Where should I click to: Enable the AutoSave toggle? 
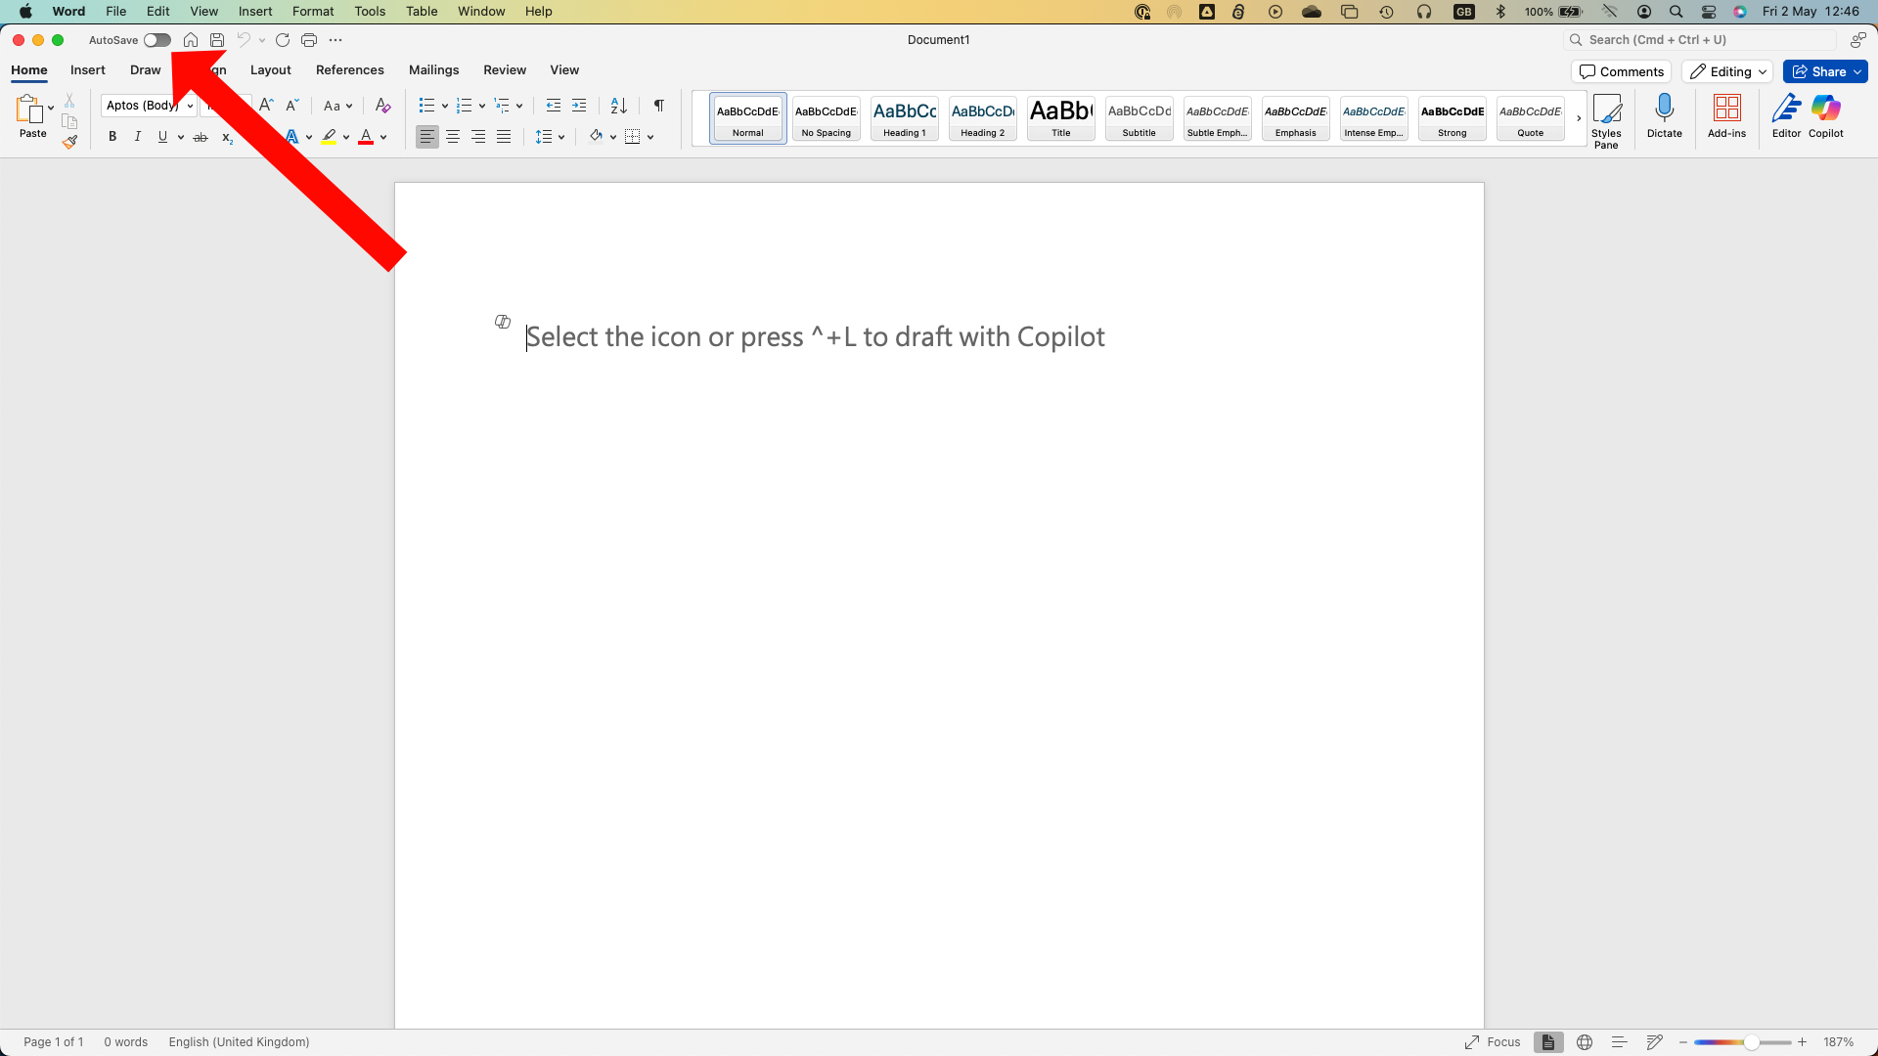156,40
